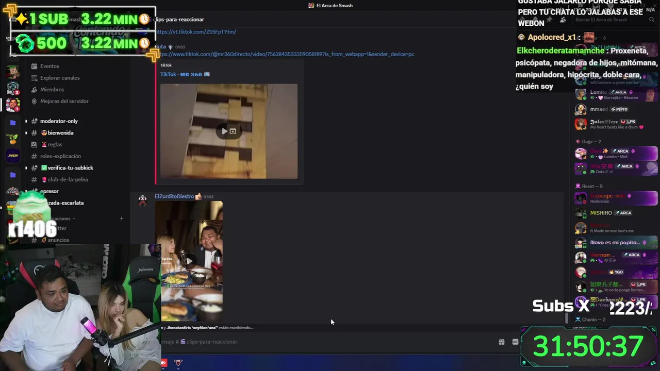The height and width of the screenshot is (371, 660).
Task: Open the ElZurditoDiestro video attachment thumbnail
Action: (x=189, y=261)
